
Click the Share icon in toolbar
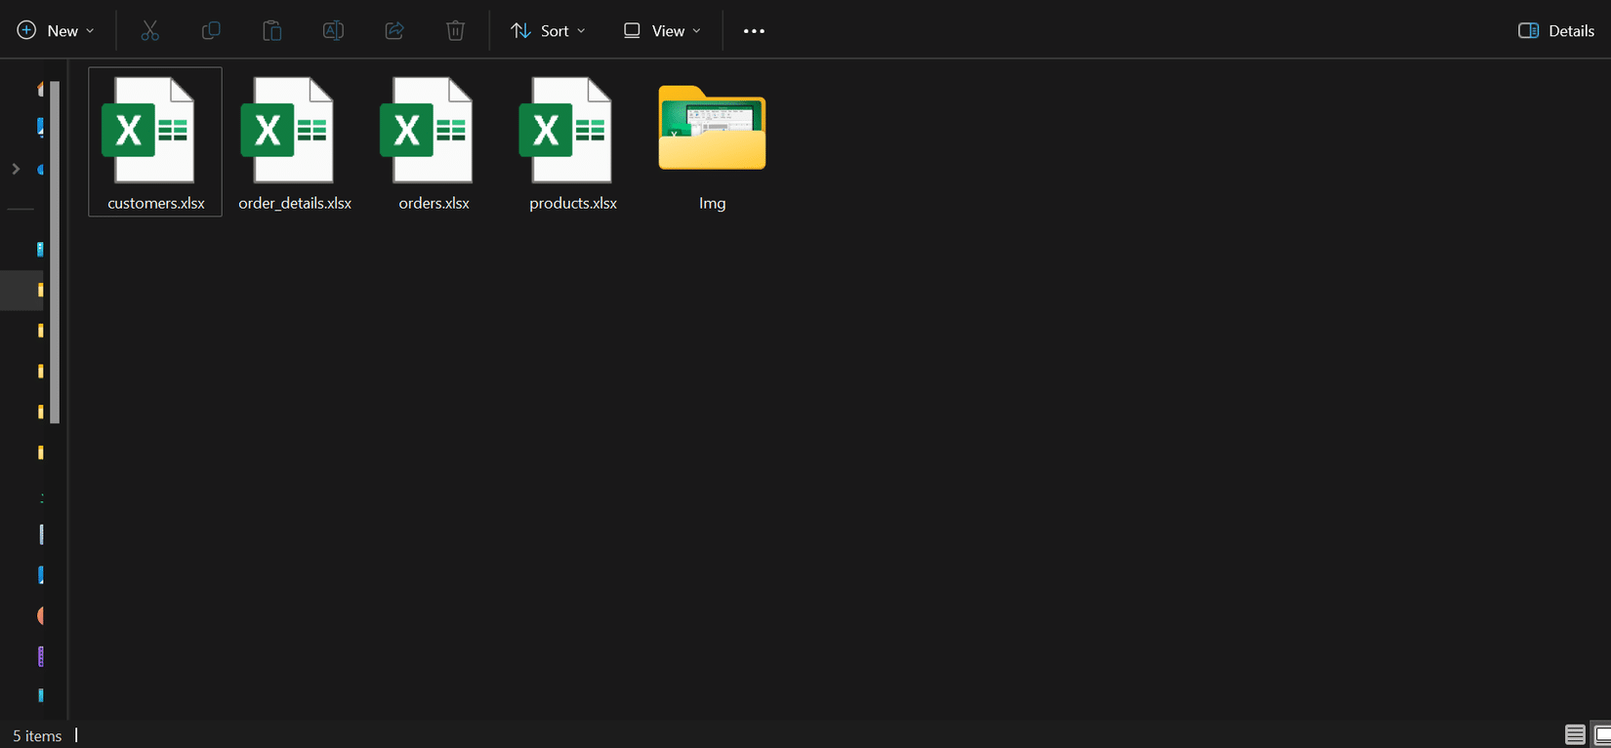pyautogui.click(x=394, y=30)
